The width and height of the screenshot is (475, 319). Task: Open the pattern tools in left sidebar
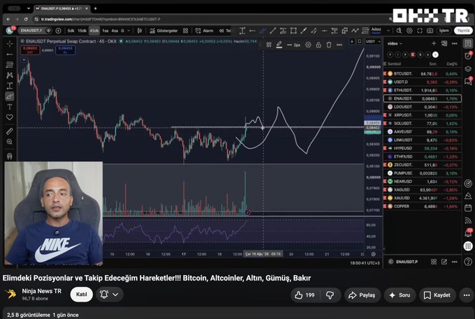click(x=10, y=75)
